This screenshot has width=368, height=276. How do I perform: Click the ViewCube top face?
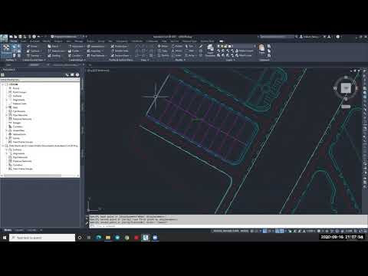[346, 88]
